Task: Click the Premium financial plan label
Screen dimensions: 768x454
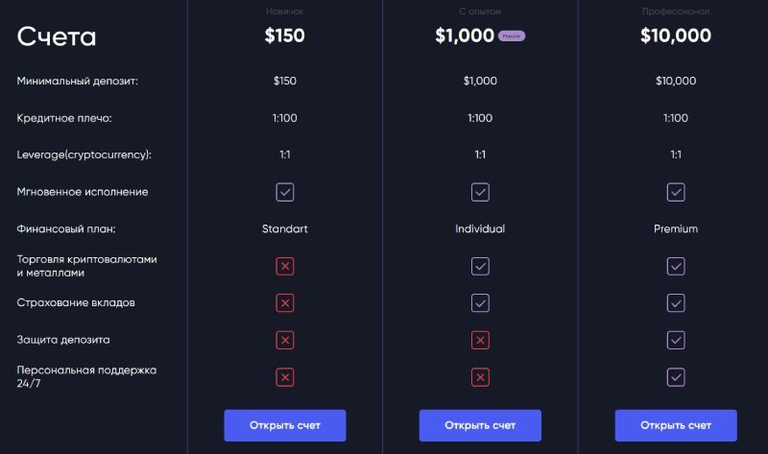Action: point(676,228)
